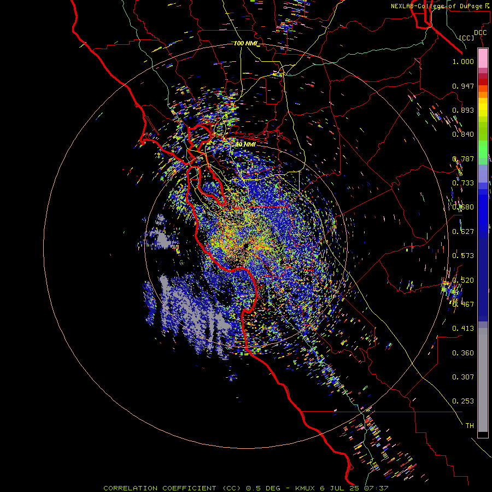The width and height of the screenshot is (492, 492).
Task: Click the 0.947 legend value
Action: coord(463,86)
